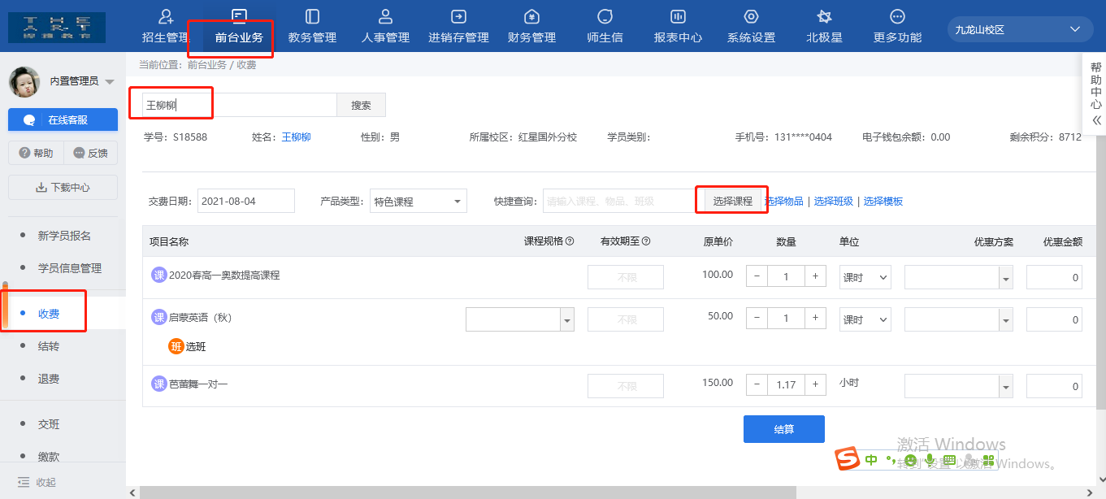Open 报表中心 module
This screenshot has width=1106, height=499.
click(678, 27)
